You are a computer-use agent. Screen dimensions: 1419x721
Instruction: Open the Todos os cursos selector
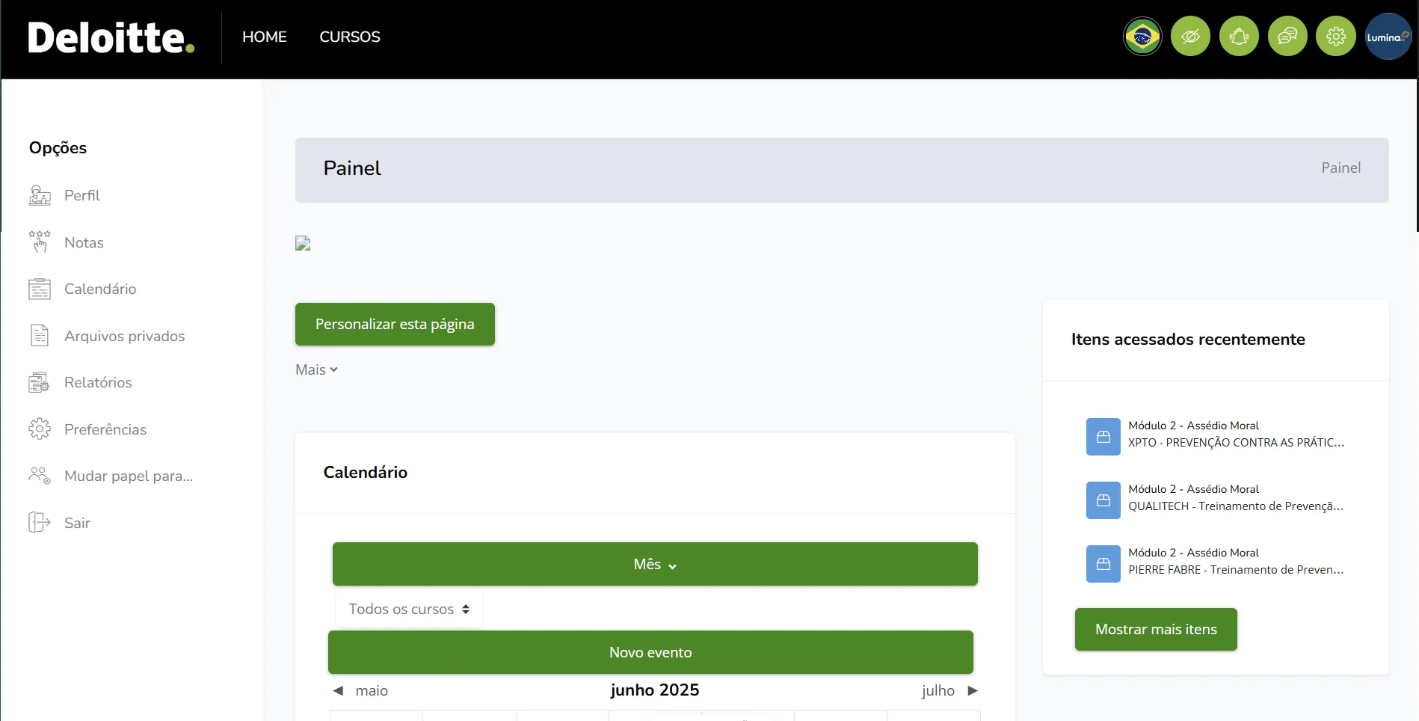409,610
